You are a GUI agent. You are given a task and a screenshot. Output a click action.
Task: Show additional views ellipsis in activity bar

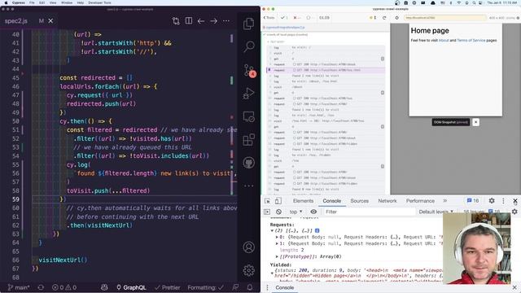(248, 186)
